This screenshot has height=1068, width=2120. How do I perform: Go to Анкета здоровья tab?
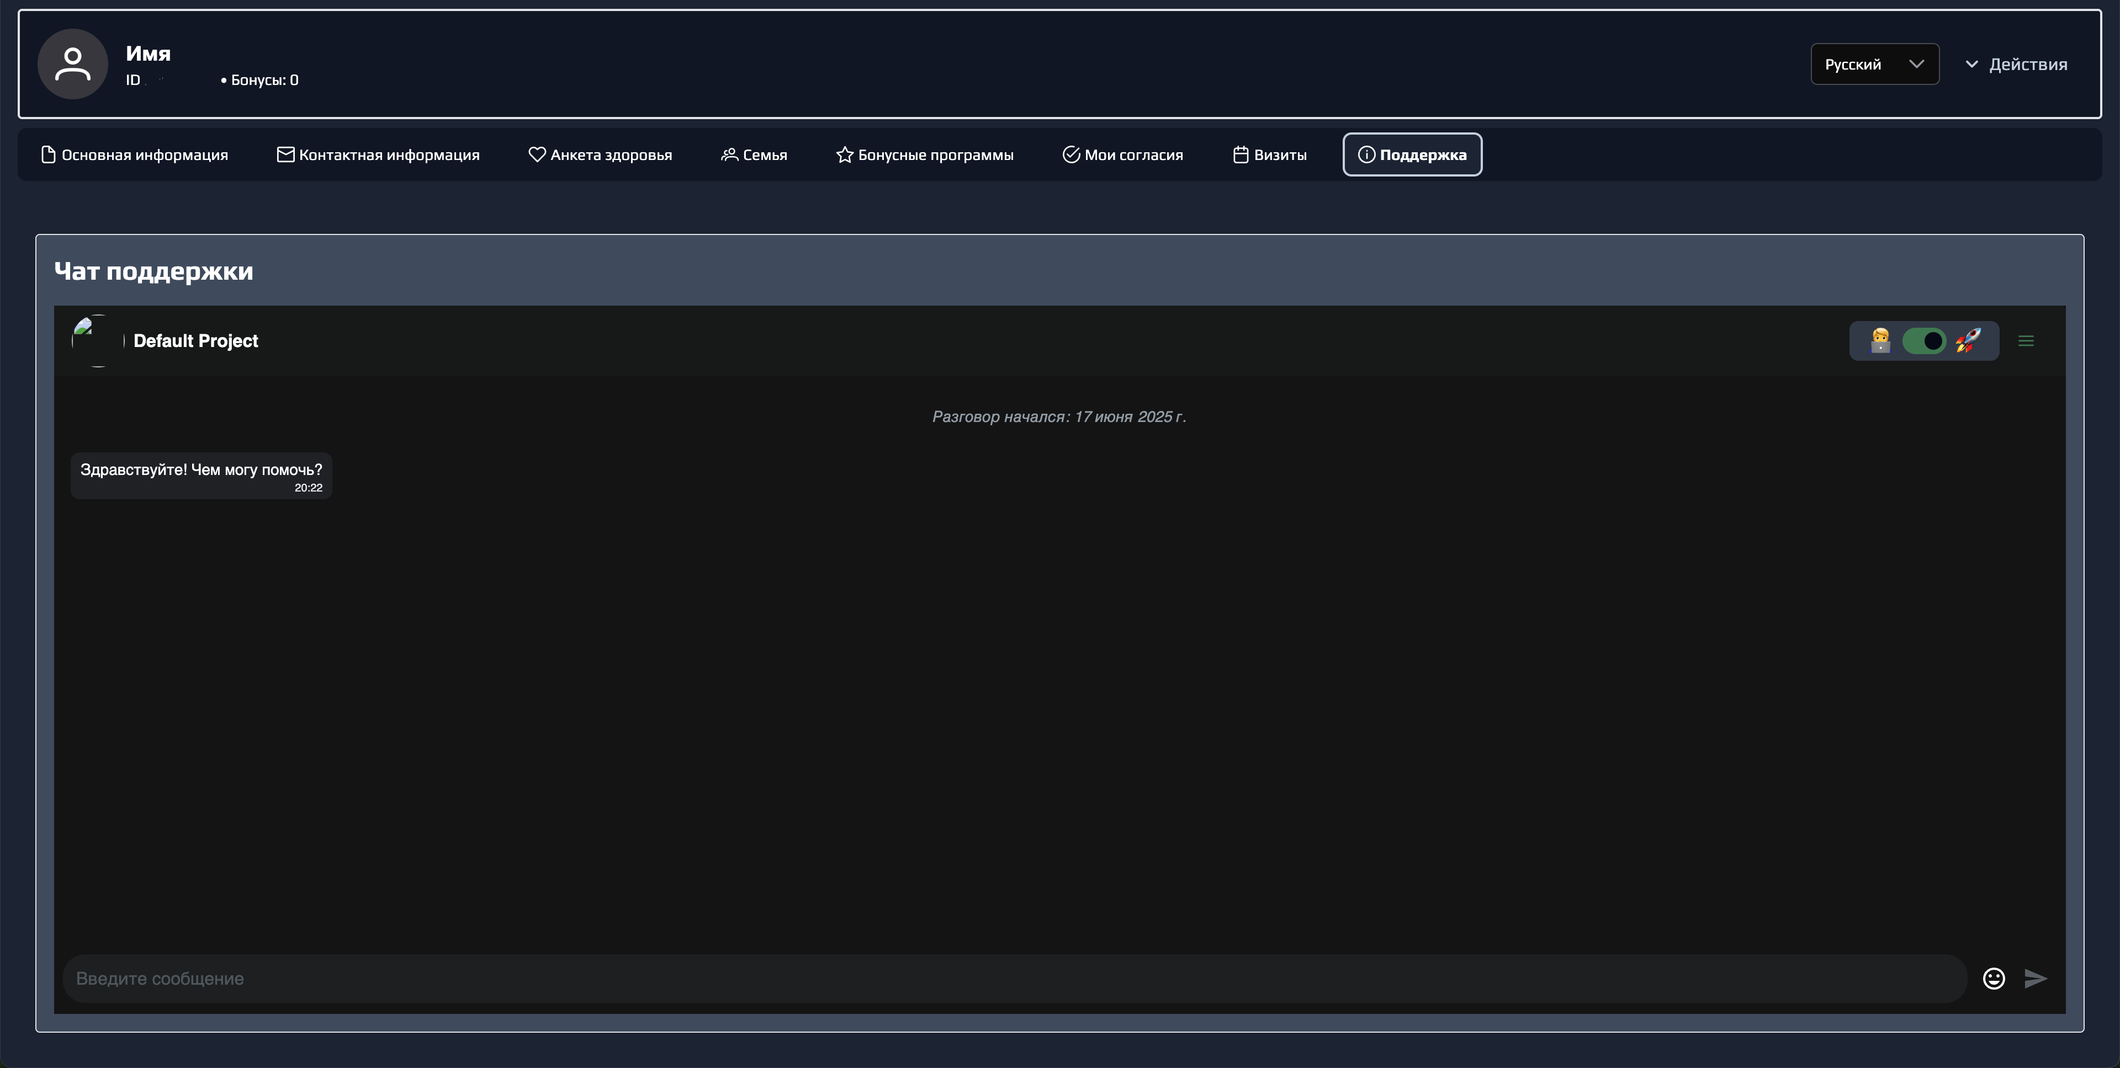click(x=600, y=154)
